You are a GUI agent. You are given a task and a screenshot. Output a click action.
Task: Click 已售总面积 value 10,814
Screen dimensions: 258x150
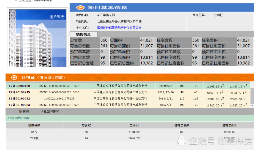[147, 57]
